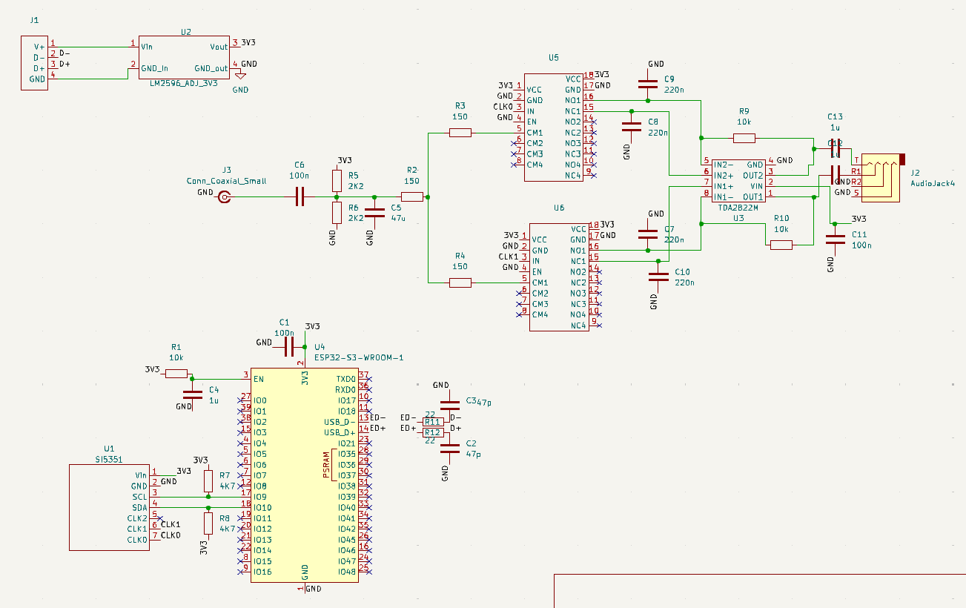Image resolution: width=966 pixels, height=608 pixels.
Task: Click the 10k resistor R9 symbol
Action: (x=744, y=137)
